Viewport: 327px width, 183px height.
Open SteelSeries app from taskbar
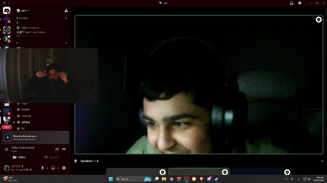tap(171, 179)
